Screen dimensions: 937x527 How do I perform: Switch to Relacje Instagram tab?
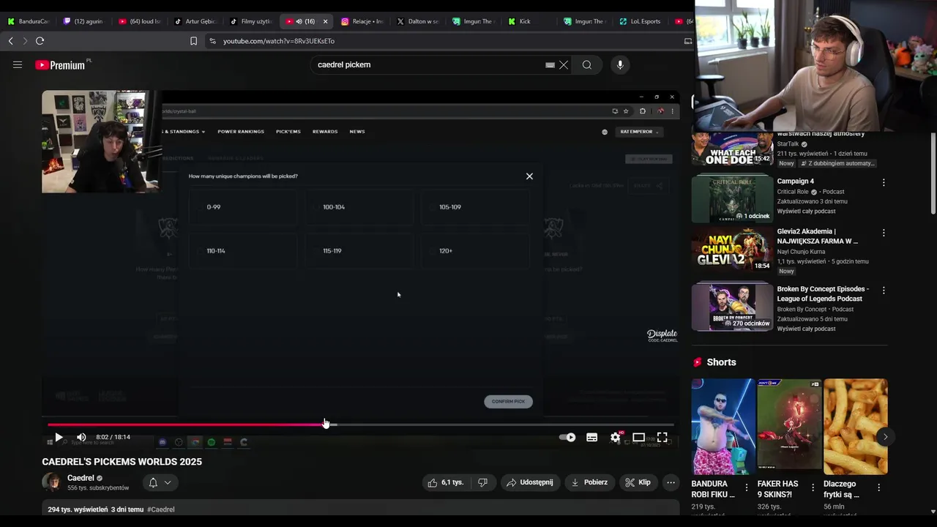pyautogui.click(x=362, y=21)
